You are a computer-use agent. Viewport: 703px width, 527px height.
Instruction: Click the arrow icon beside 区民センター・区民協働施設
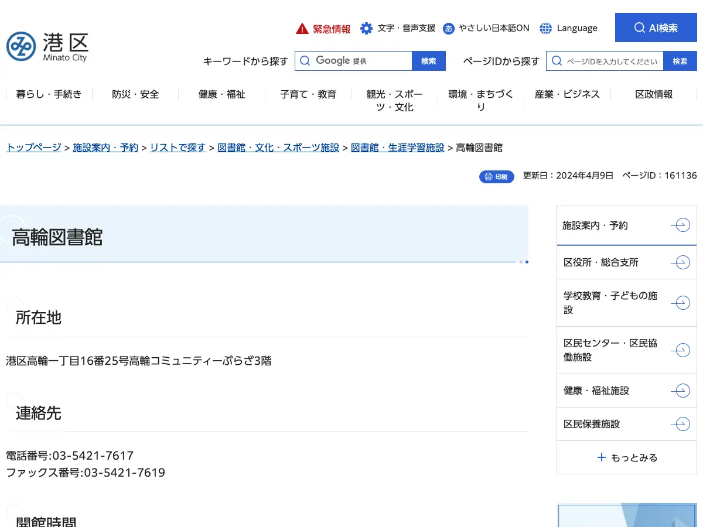tap(680, 350)
